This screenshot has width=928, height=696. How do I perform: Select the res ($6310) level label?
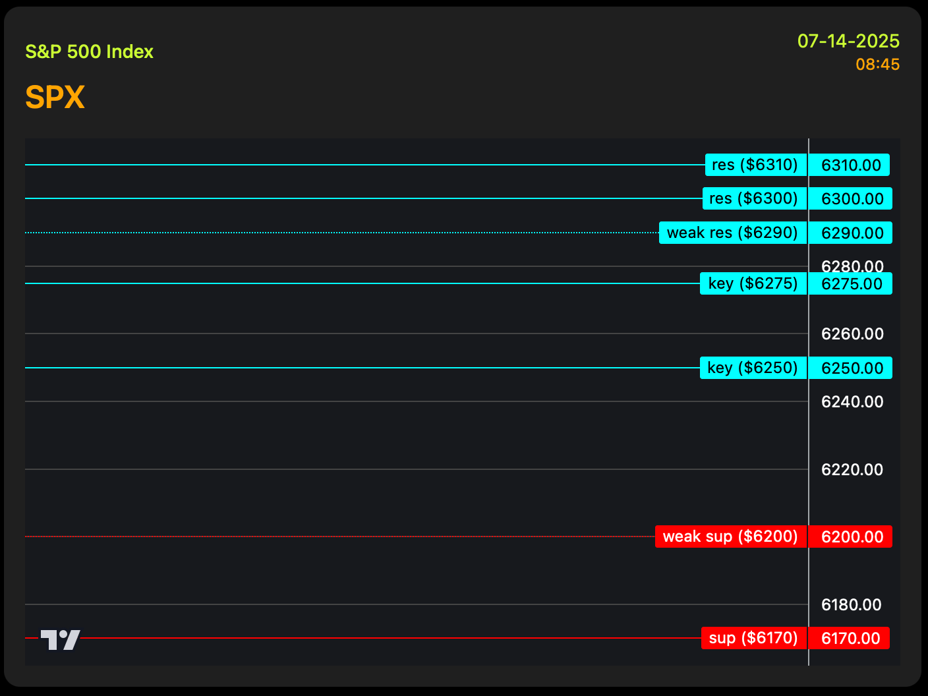[x=756, y=165]
